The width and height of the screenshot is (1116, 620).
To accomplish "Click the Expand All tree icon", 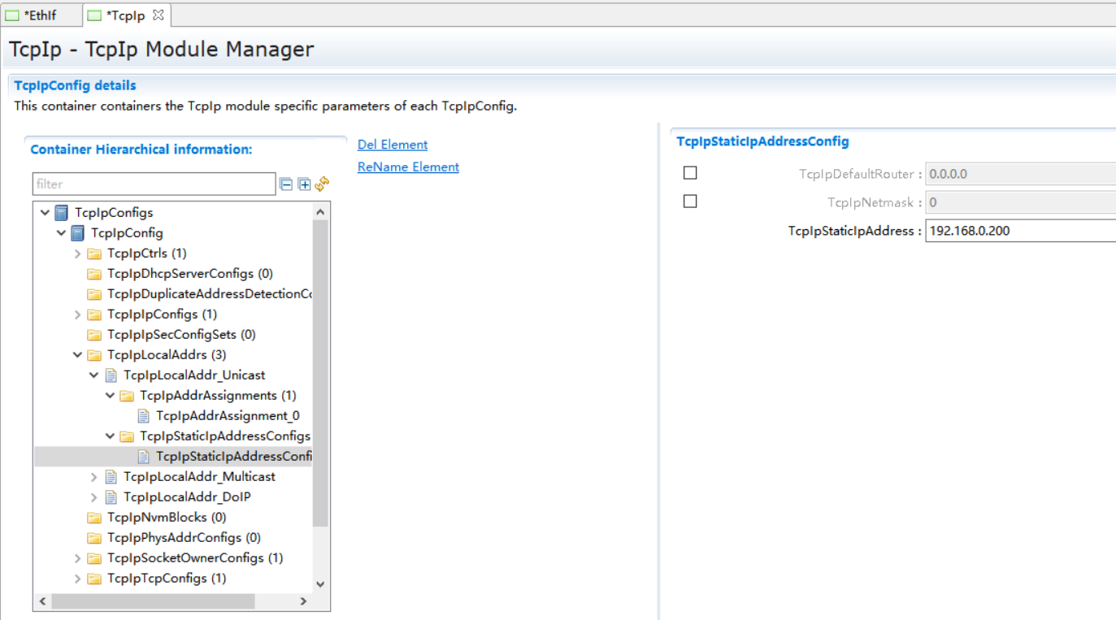I will tap(304, 184).
